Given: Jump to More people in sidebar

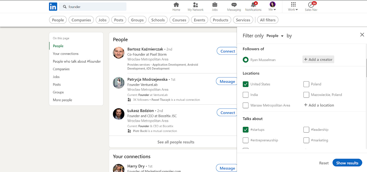Looking at the screenshot, I should (x=62, y=100).
